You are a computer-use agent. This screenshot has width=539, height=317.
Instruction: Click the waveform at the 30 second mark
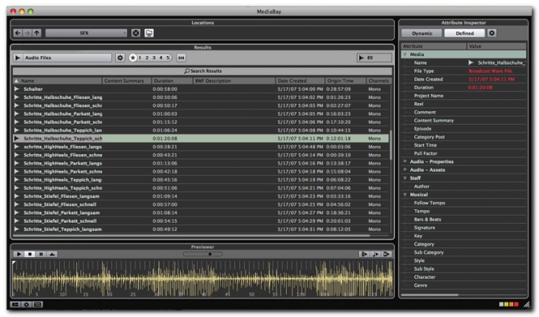tap(157, 278)
